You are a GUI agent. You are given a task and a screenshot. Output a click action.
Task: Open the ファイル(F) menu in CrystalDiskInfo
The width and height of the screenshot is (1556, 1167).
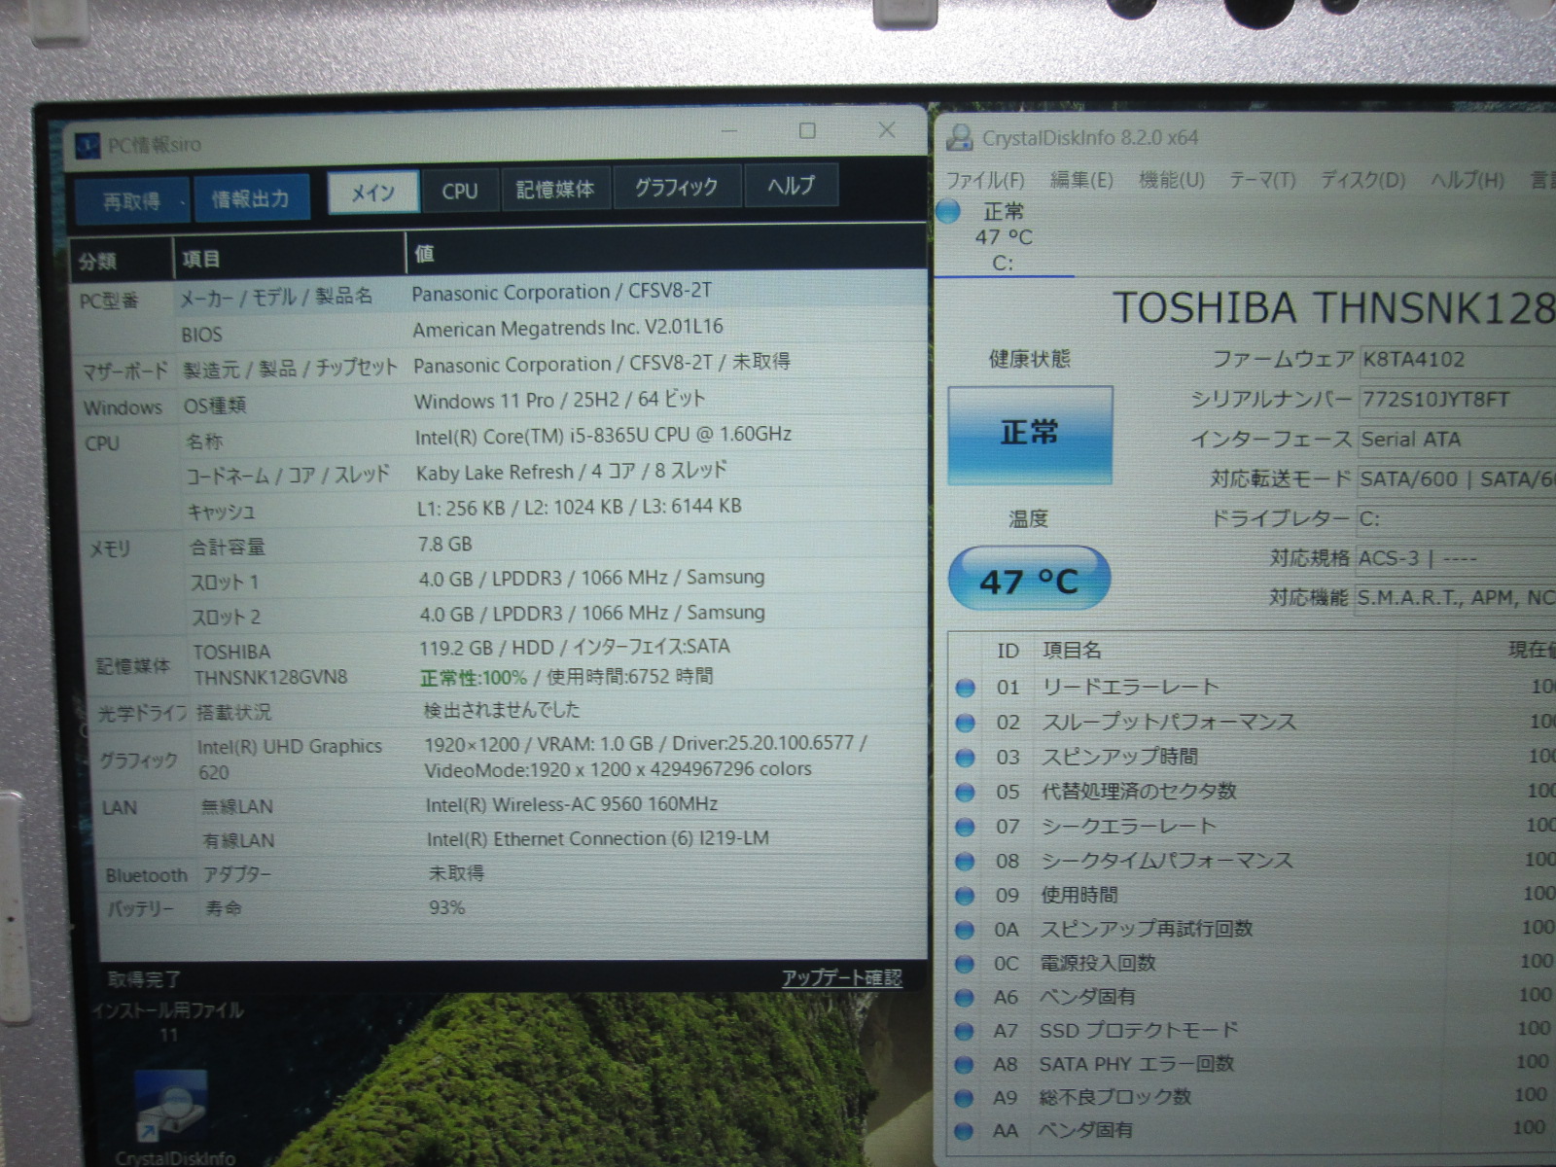985,180
